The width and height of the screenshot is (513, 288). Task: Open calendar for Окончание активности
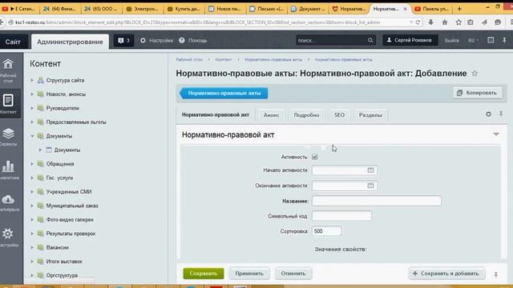[x=370, y=186]
